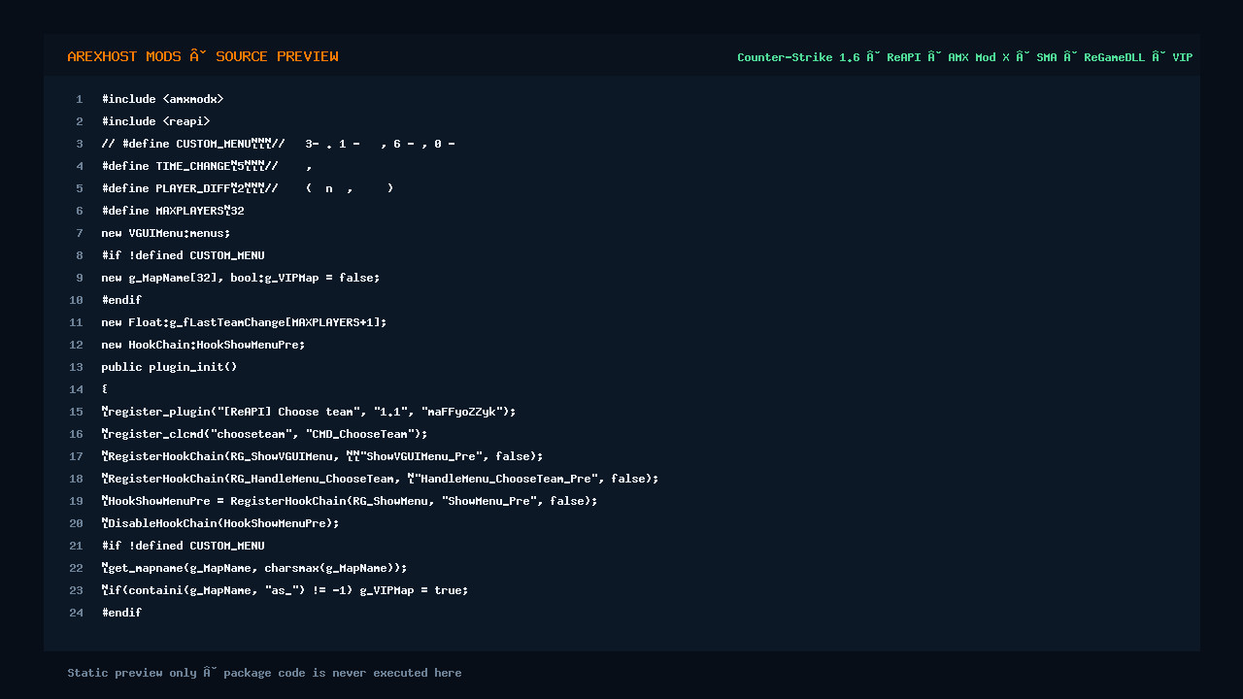Click line number 24 in gutter

point(76,613)
